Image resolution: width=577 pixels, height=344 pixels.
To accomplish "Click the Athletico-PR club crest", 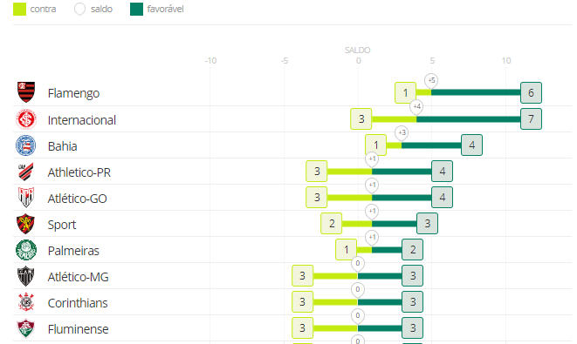I will coord(26,172).
